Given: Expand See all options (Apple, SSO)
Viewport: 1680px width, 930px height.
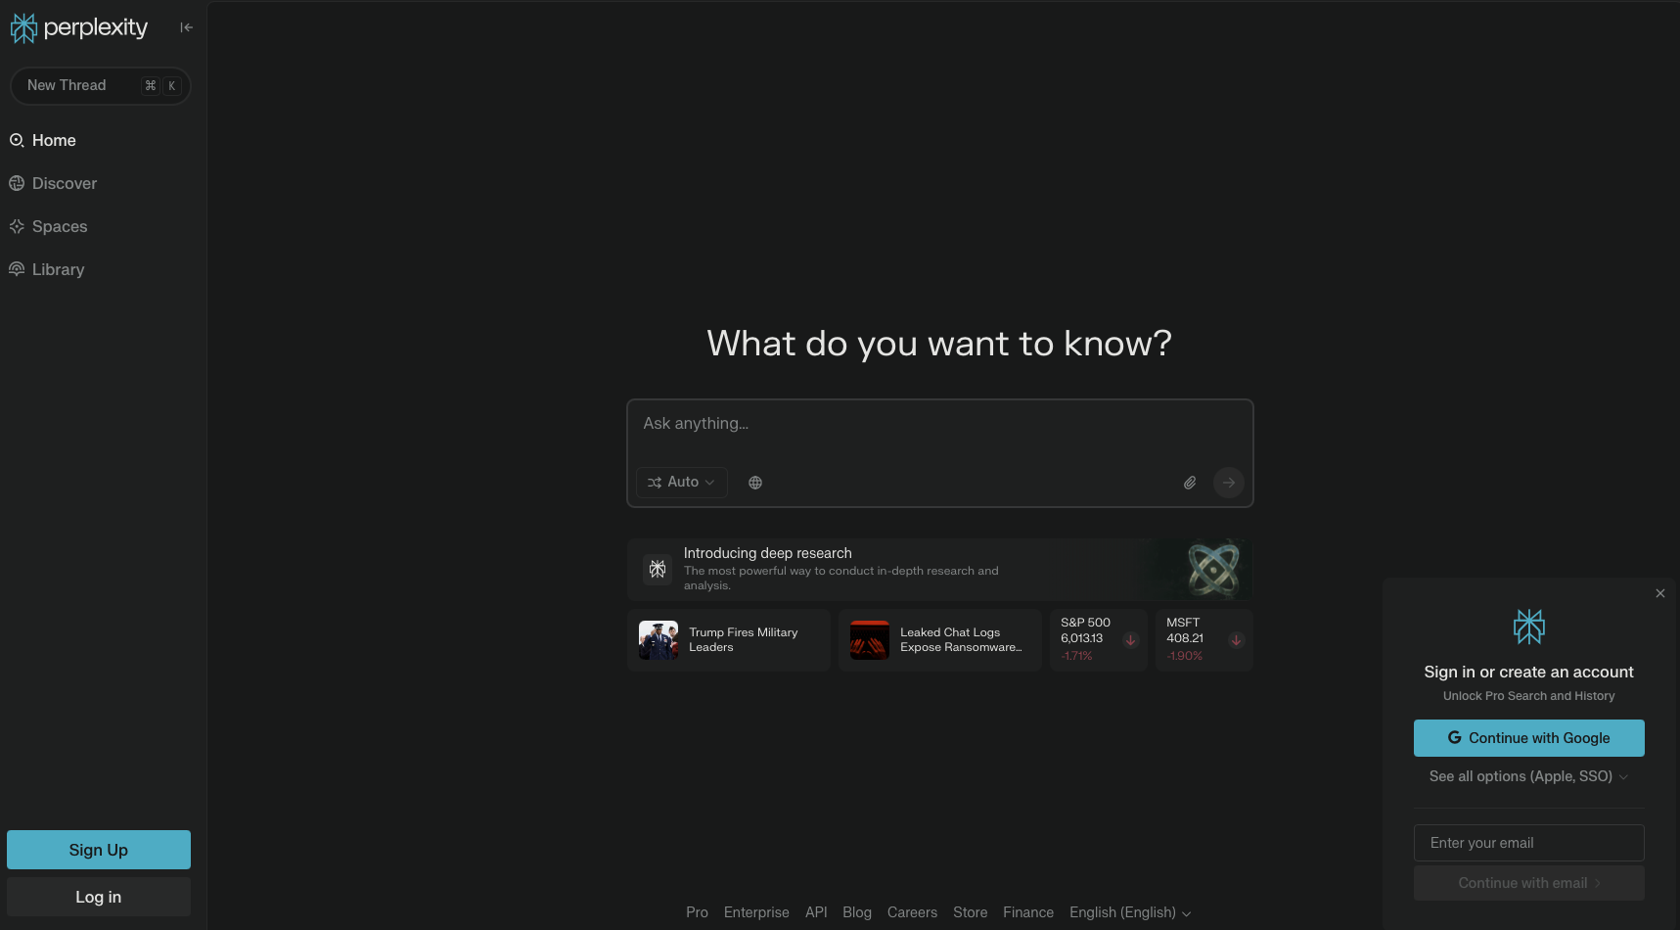Looking at the screenshot, I should 1529,776.
